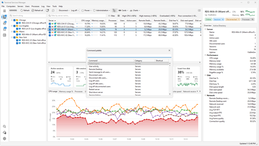
Task: Click the add Filter button
Action: click(112, 16)
